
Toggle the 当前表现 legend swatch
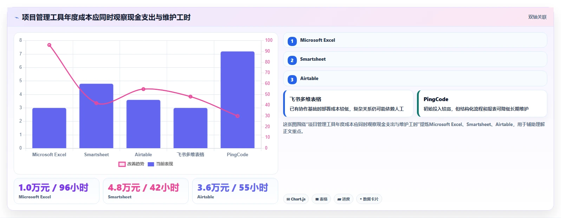point(151,164)
